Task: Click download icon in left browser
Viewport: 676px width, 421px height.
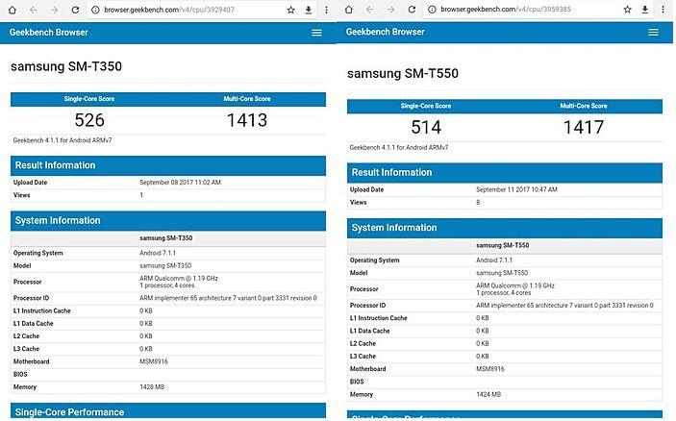Action: (309, 10)
